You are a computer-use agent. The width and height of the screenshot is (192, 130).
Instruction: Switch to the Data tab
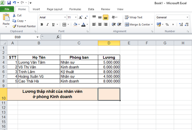tap(91, 9)
